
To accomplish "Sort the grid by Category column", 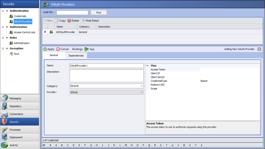I will [x=87, y=26].
